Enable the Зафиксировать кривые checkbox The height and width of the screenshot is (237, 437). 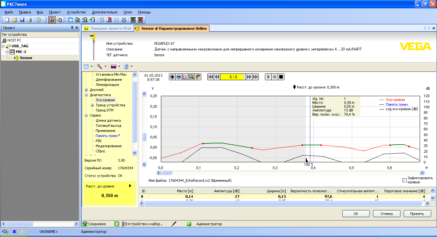pyautogui.click(x=404, y=180)
